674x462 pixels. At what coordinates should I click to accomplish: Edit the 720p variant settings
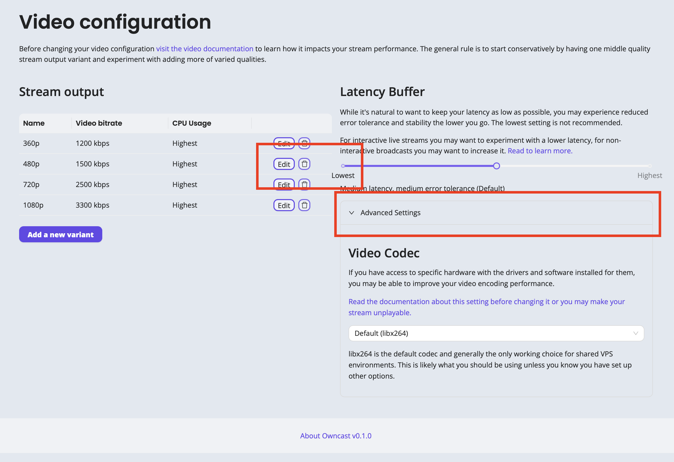(284, 184)
